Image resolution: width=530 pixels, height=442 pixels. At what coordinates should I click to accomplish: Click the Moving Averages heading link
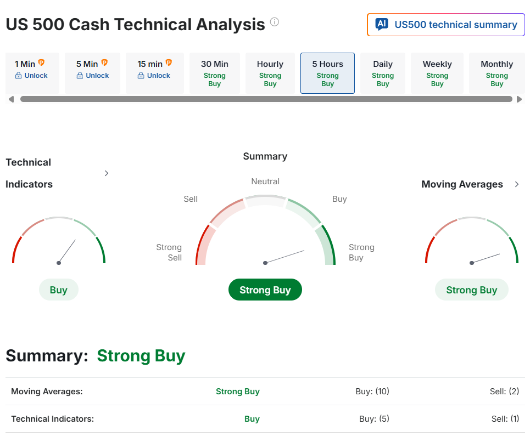pyautogui.click(x=462, y=184)
